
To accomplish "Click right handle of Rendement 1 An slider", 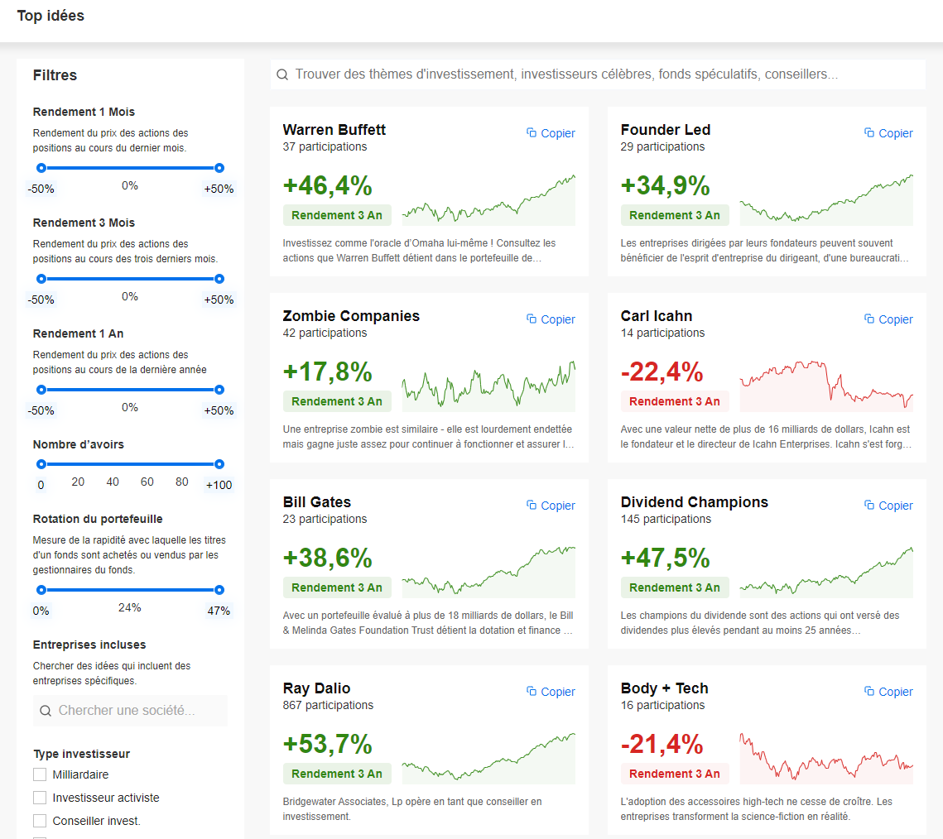I will pyautogui.click(x=219, y=390).
